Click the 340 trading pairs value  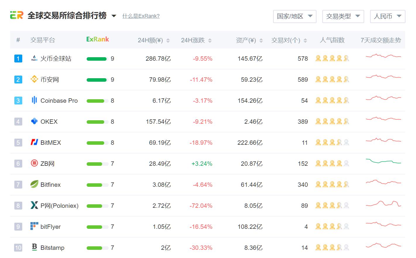pos(303,185)
